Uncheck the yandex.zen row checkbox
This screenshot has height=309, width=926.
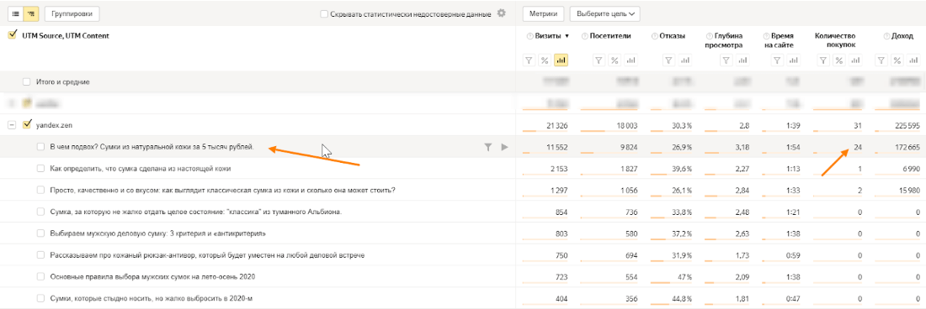(26, 125)
